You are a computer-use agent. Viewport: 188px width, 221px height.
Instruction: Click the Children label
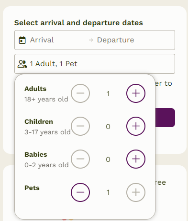39,121
